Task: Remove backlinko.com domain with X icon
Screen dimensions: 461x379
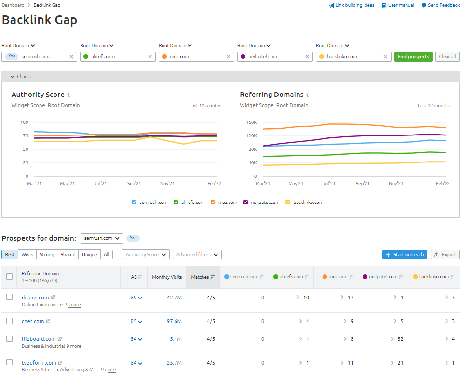Action: tap(385, 57)
